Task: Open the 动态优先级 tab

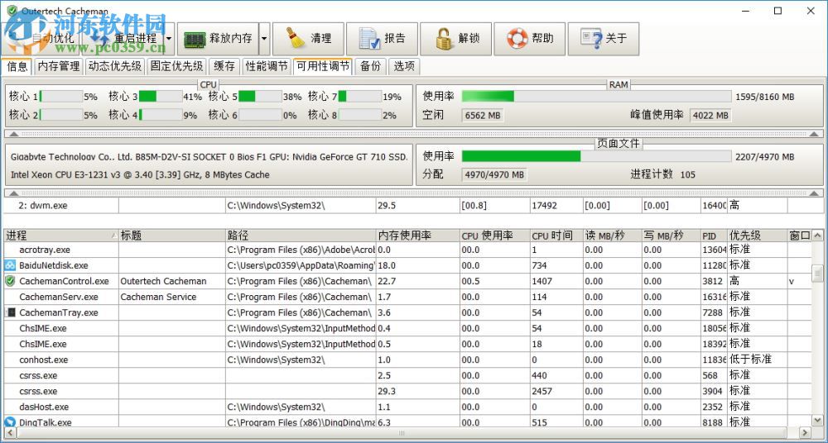Action: click(x=114, y=66)
